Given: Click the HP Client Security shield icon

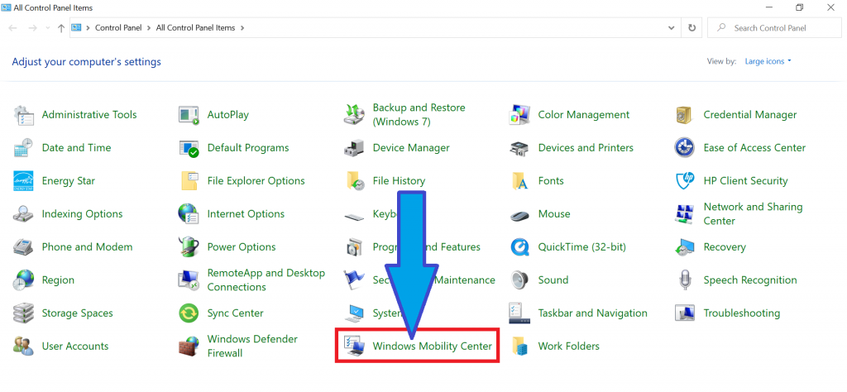Looking at the screenshot, I should [x=684, y=181].
